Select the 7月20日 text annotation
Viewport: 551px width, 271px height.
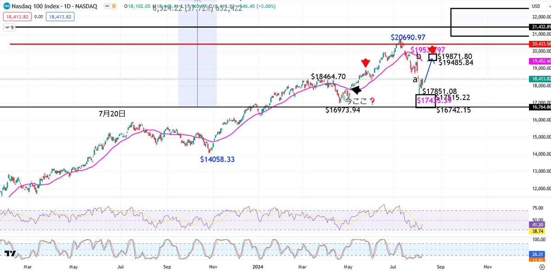coord(112,113)
